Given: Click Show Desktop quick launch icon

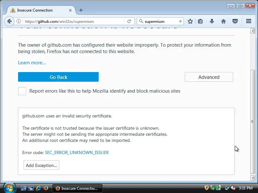Looking at the screenshot, I should click(x=23, y=188).
